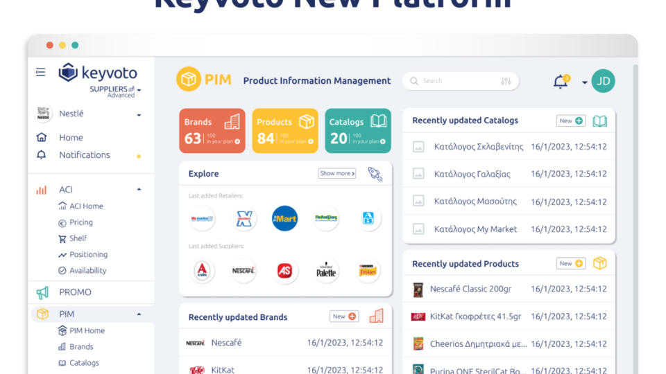Image resolution: width=666 pixels, height=374 pixels.
Task: Open Brands in PIM submenu
Action: tap(76, 347)
